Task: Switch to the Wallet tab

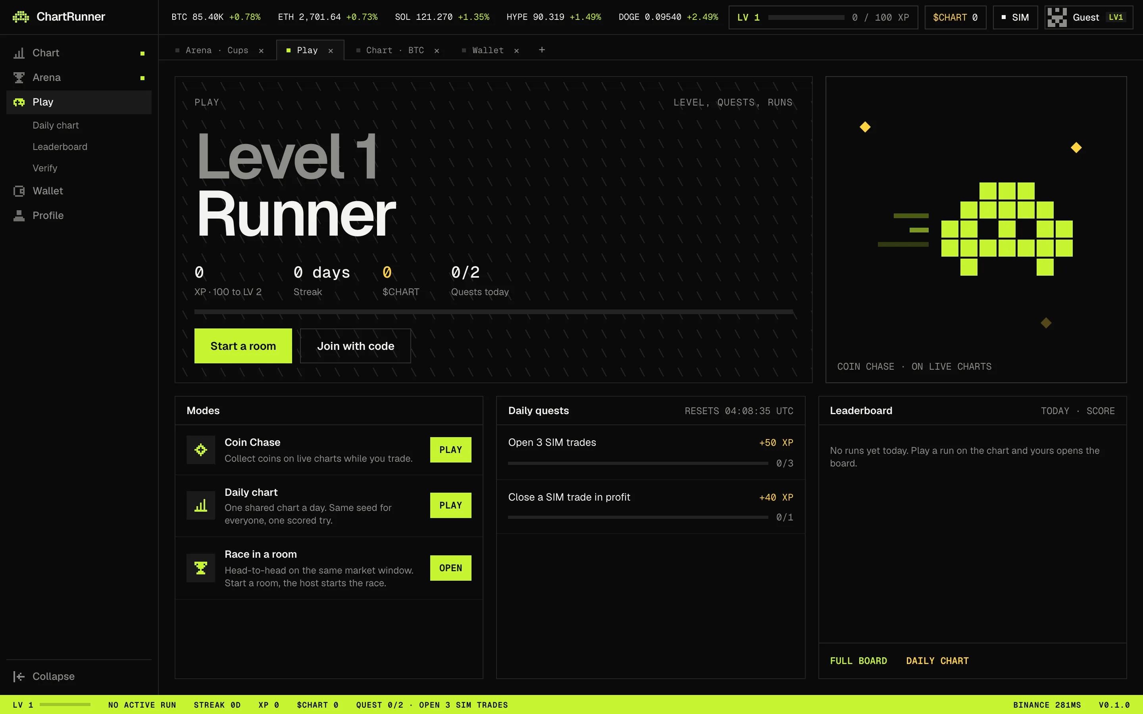Action: (488, 50)
